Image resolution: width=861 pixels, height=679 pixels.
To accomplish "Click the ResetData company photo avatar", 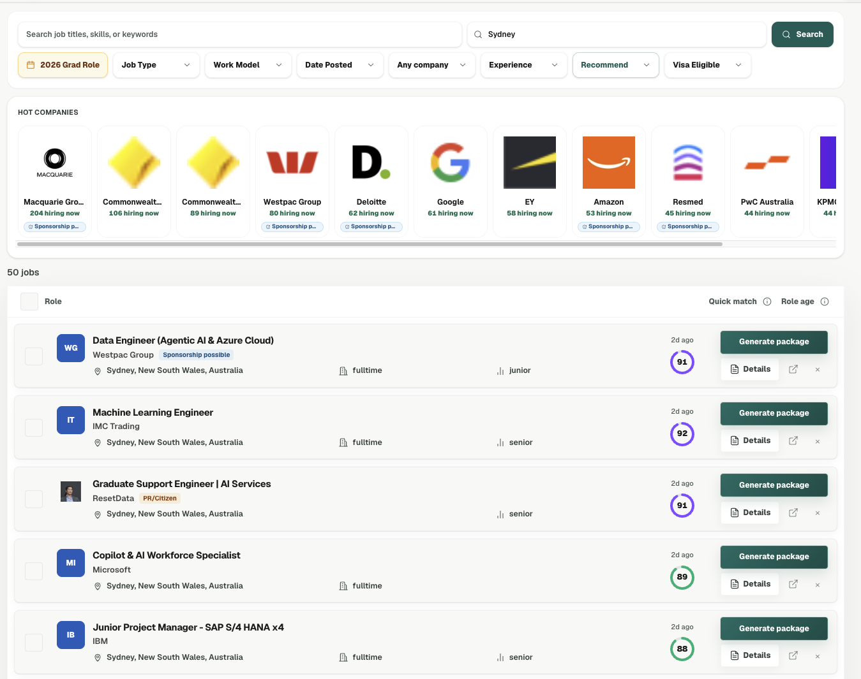I will point(71,492).
